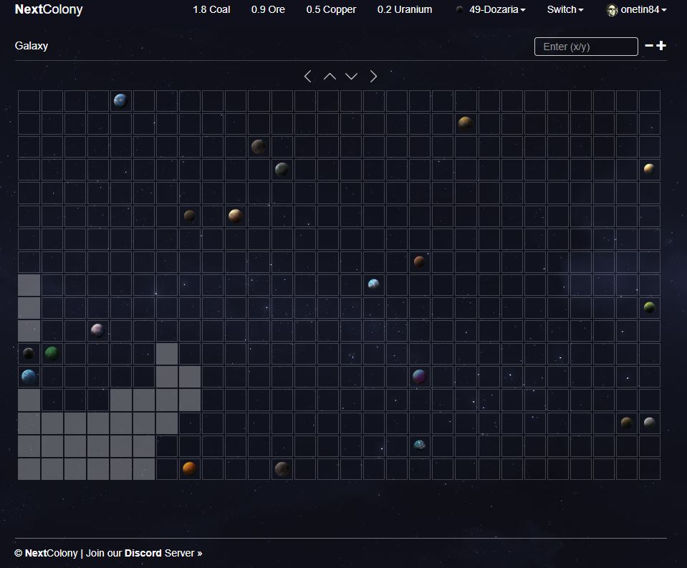Click the 0.9 Ore resource indicator
The image size is (687, 568).
(x=268, y=9)
